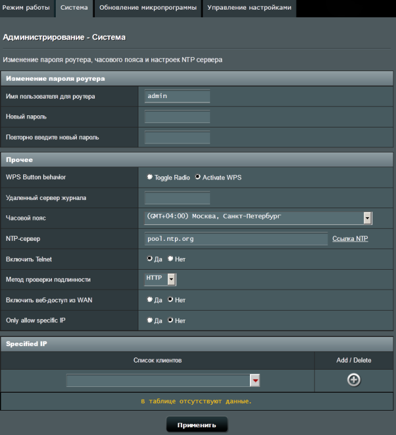The height and width of the screenshot is (435, 396).
Task: Click the Часовой пояс label
Action: point(26,218)
